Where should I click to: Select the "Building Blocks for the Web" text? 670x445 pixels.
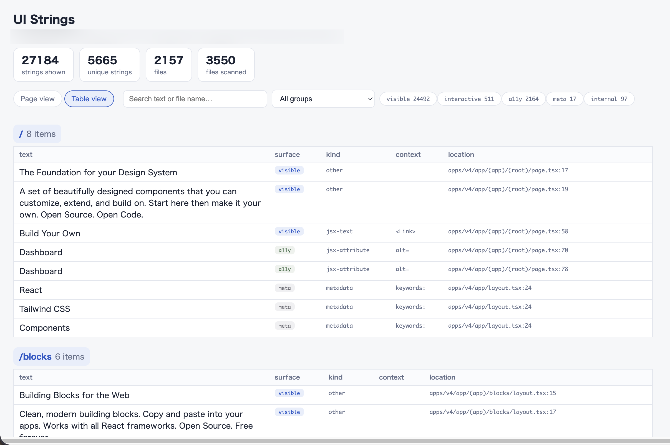[x=74, y=395]
